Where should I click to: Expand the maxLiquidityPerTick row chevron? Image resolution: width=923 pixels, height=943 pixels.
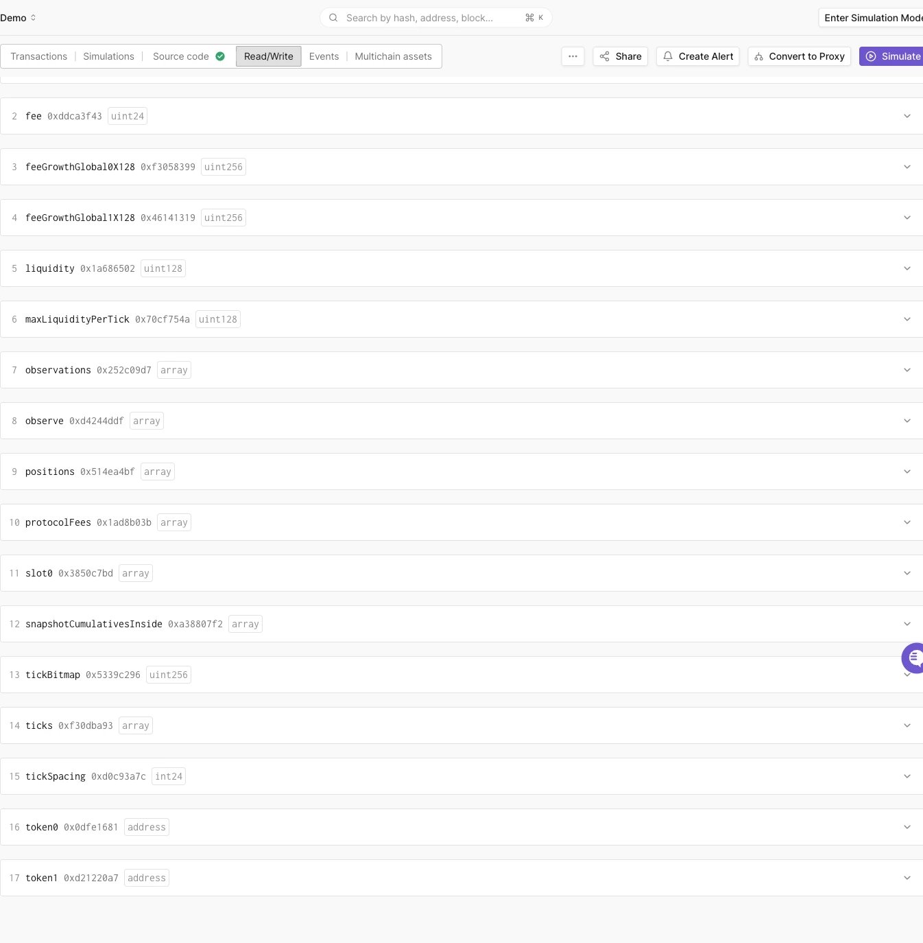point(907,319)
